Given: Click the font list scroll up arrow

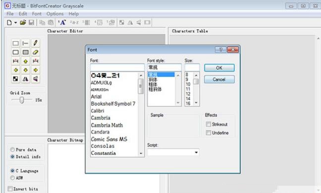Looking at the screenshot, I should point(141,75).
